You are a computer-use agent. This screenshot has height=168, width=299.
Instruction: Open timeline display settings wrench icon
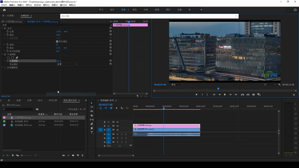[x=122, y=108]
